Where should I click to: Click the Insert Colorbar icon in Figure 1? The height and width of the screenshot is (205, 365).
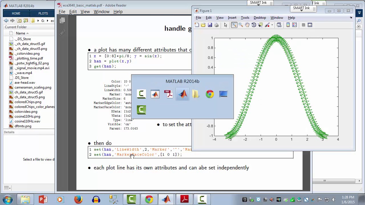pyautogui.click(x=288, y=25)
